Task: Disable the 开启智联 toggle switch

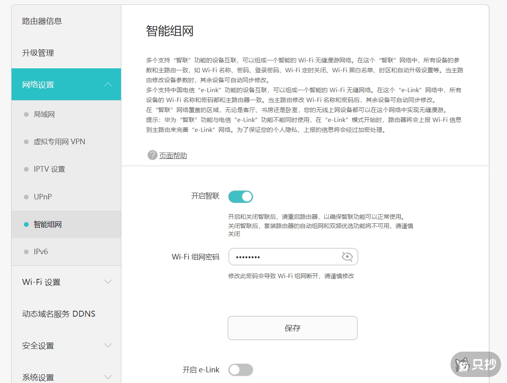Action: click(240, 196)
